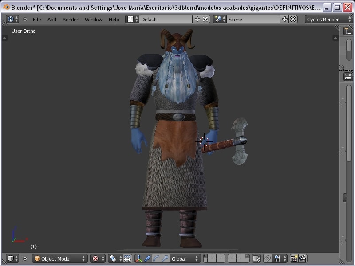Open the Properties editor type icon
This screenshot has width=355, height=266.
348,76
